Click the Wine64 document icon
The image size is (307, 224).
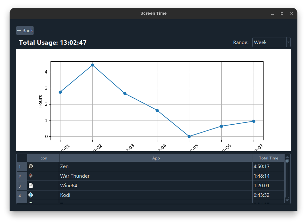(31, 185)
